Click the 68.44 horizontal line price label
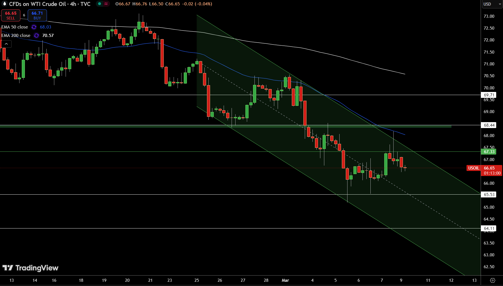Screen dimensions: 503x286 click(x=489, y=125)
